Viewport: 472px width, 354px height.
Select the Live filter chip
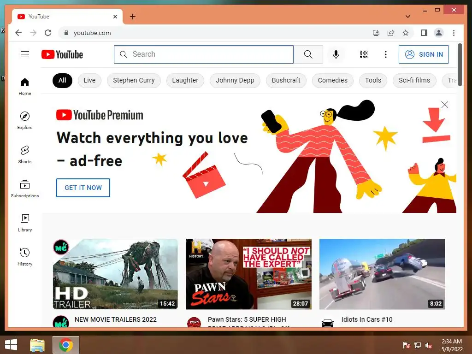tap(89, 80)
